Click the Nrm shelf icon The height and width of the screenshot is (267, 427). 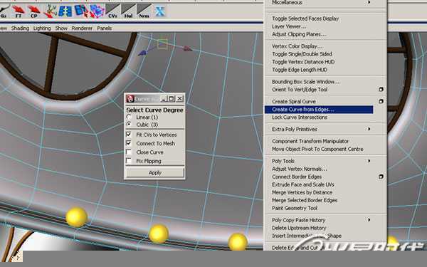point(144,11)
